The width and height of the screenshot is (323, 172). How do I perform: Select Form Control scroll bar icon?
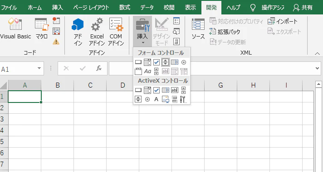click(157, 71)
